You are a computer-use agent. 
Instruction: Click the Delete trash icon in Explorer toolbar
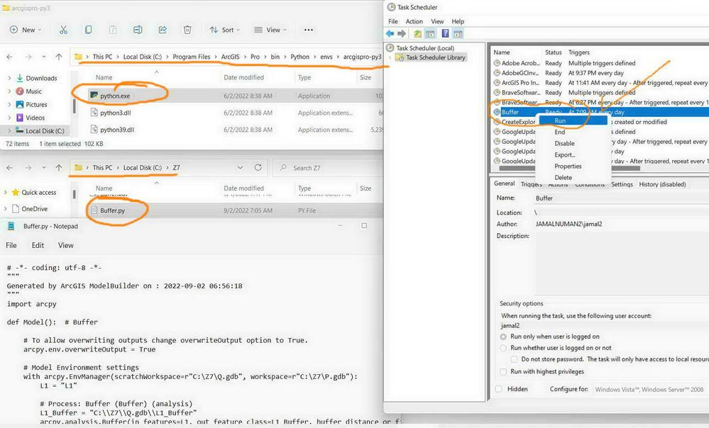pos(187,30)
